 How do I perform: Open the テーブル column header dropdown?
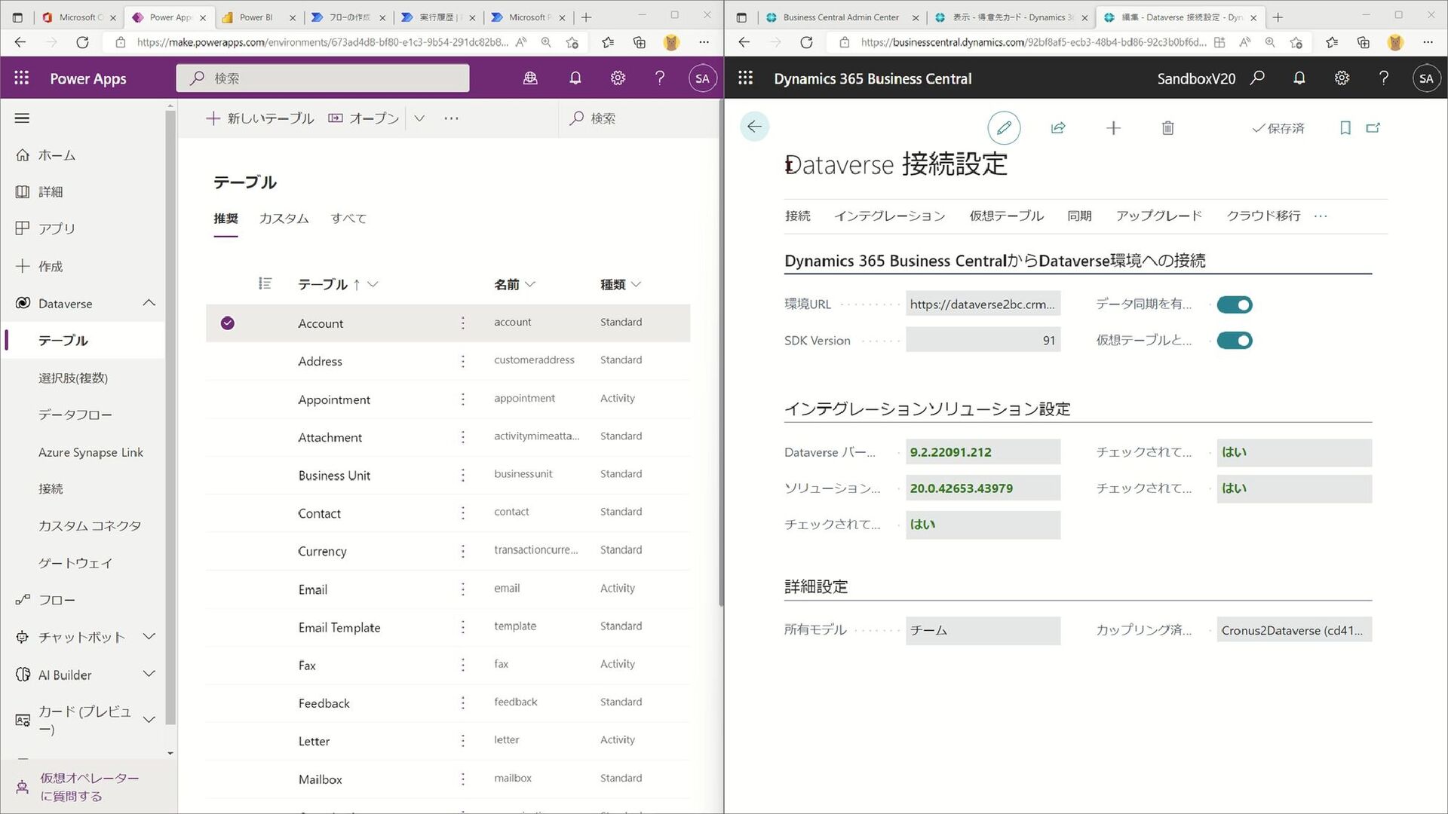tap(373, 284)
